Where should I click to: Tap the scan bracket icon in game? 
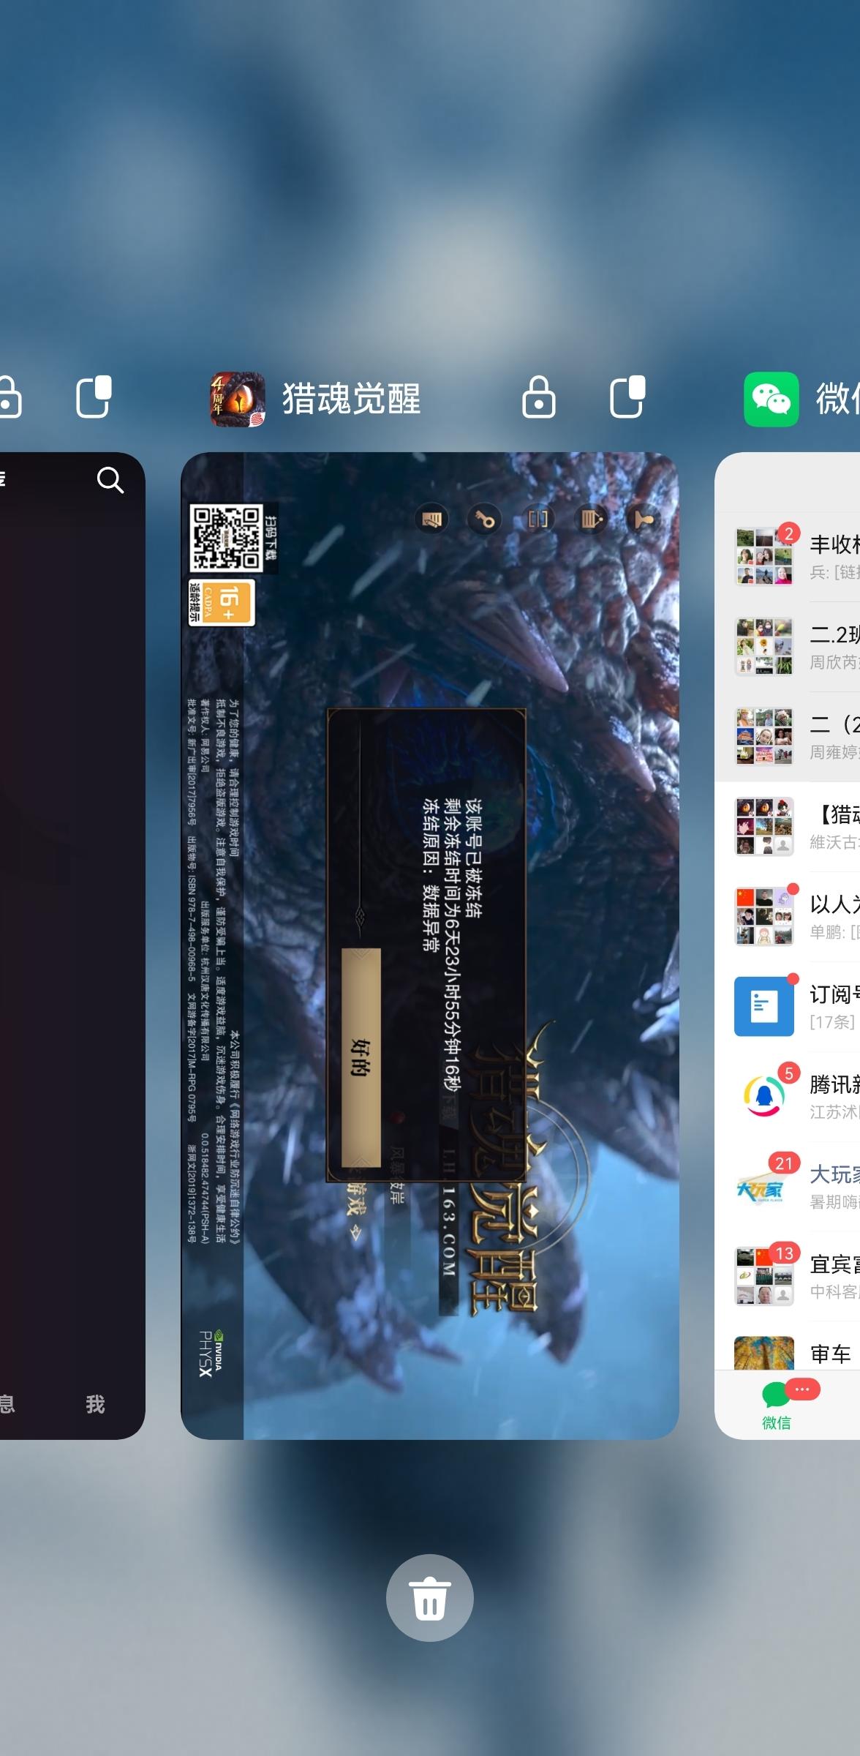[x=538, y=519]
